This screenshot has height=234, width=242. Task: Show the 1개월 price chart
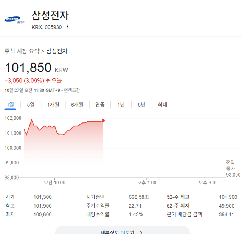click(53, 105)
